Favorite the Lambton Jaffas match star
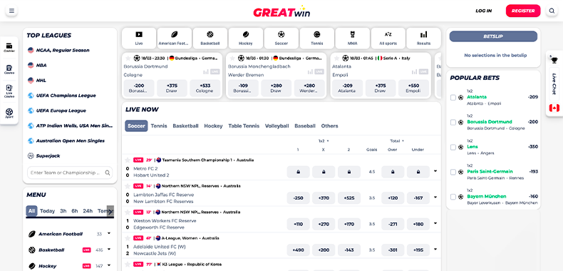 (x=127, y=186)
